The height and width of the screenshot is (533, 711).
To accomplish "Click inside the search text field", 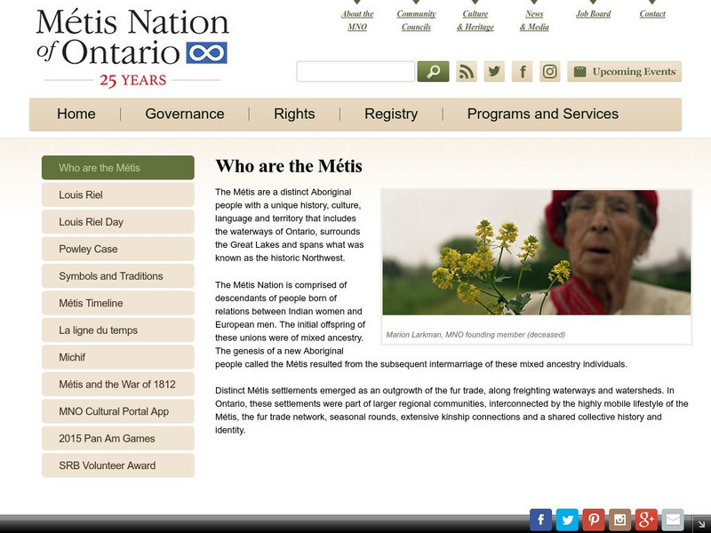I will click(355, 70).
